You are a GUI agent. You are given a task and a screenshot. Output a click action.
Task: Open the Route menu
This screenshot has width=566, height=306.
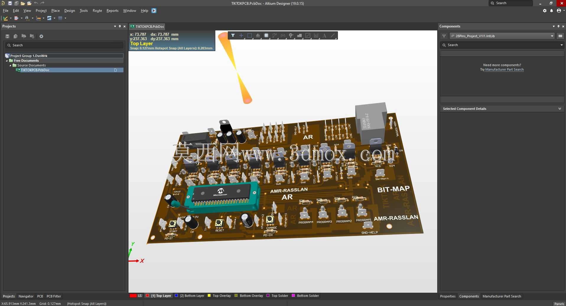(x=97, y=11)
